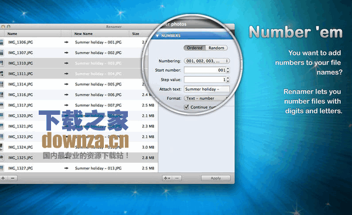Screen dimensions: 352x215
Task: Click the New Name column header
Action: point(100,33)
